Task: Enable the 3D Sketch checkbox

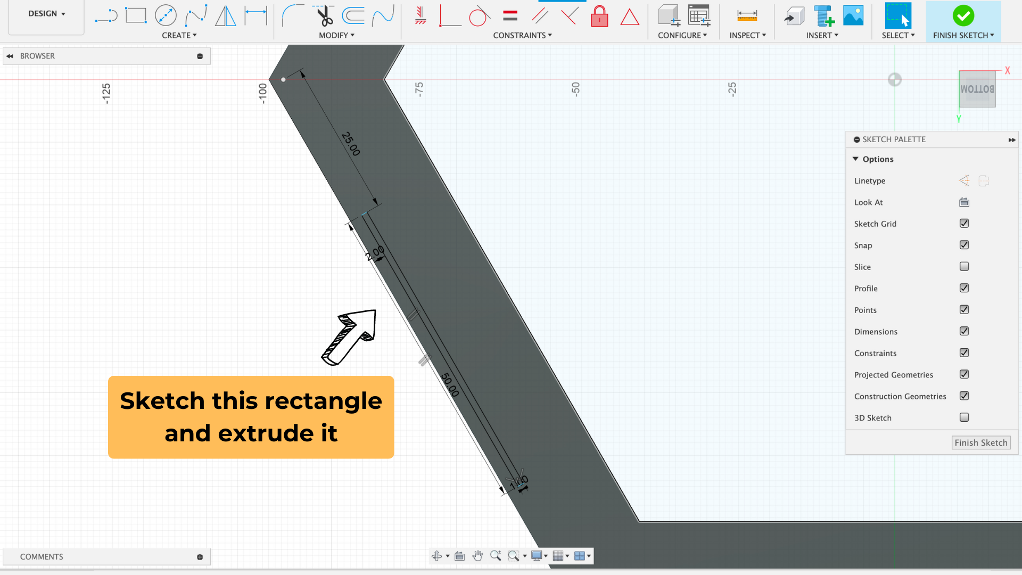Action: (x=964, y=417)
